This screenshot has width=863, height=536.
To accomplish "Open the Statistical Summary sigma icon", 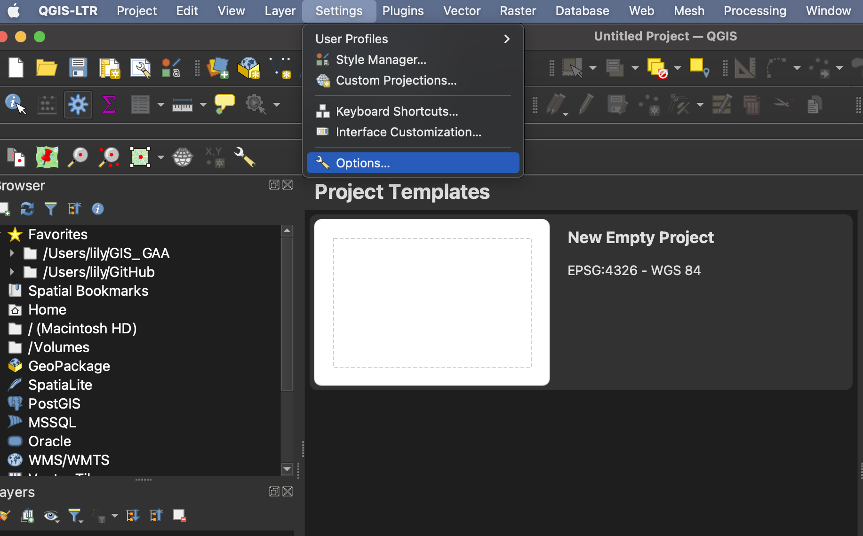I will pyautogui.click(x=109, y=104).
